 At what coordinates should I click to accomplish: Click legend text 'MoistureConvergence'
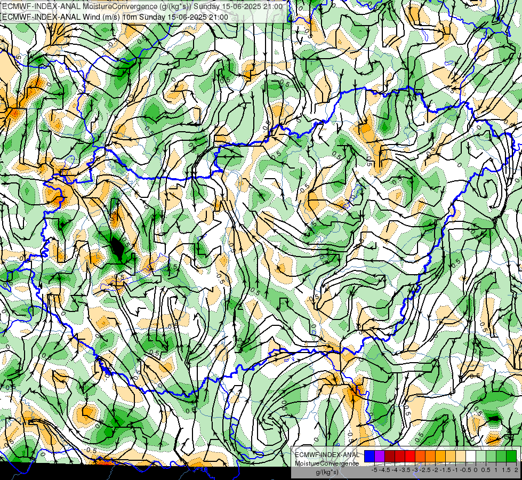(x=327, y=463)
